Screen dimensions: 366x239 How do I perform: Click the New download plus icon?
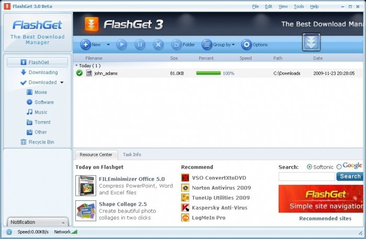(85, 44)
